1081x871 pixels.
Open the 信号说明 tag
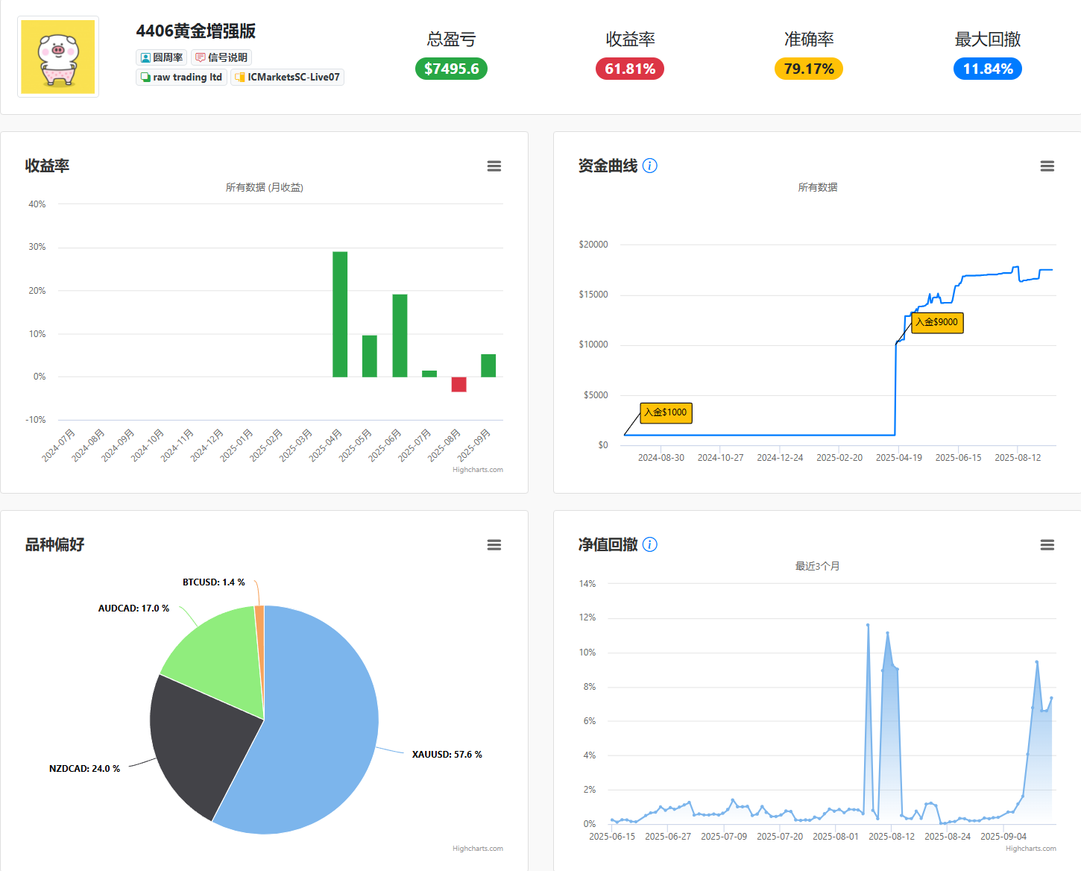(221, 57)
